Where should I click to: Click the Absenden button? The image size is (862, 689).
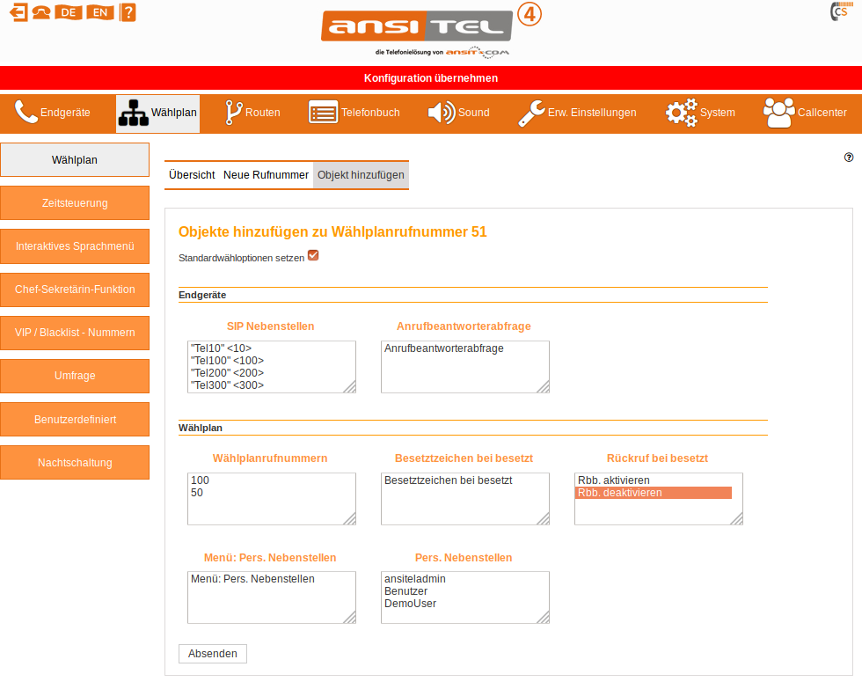[x=213, y=654]
